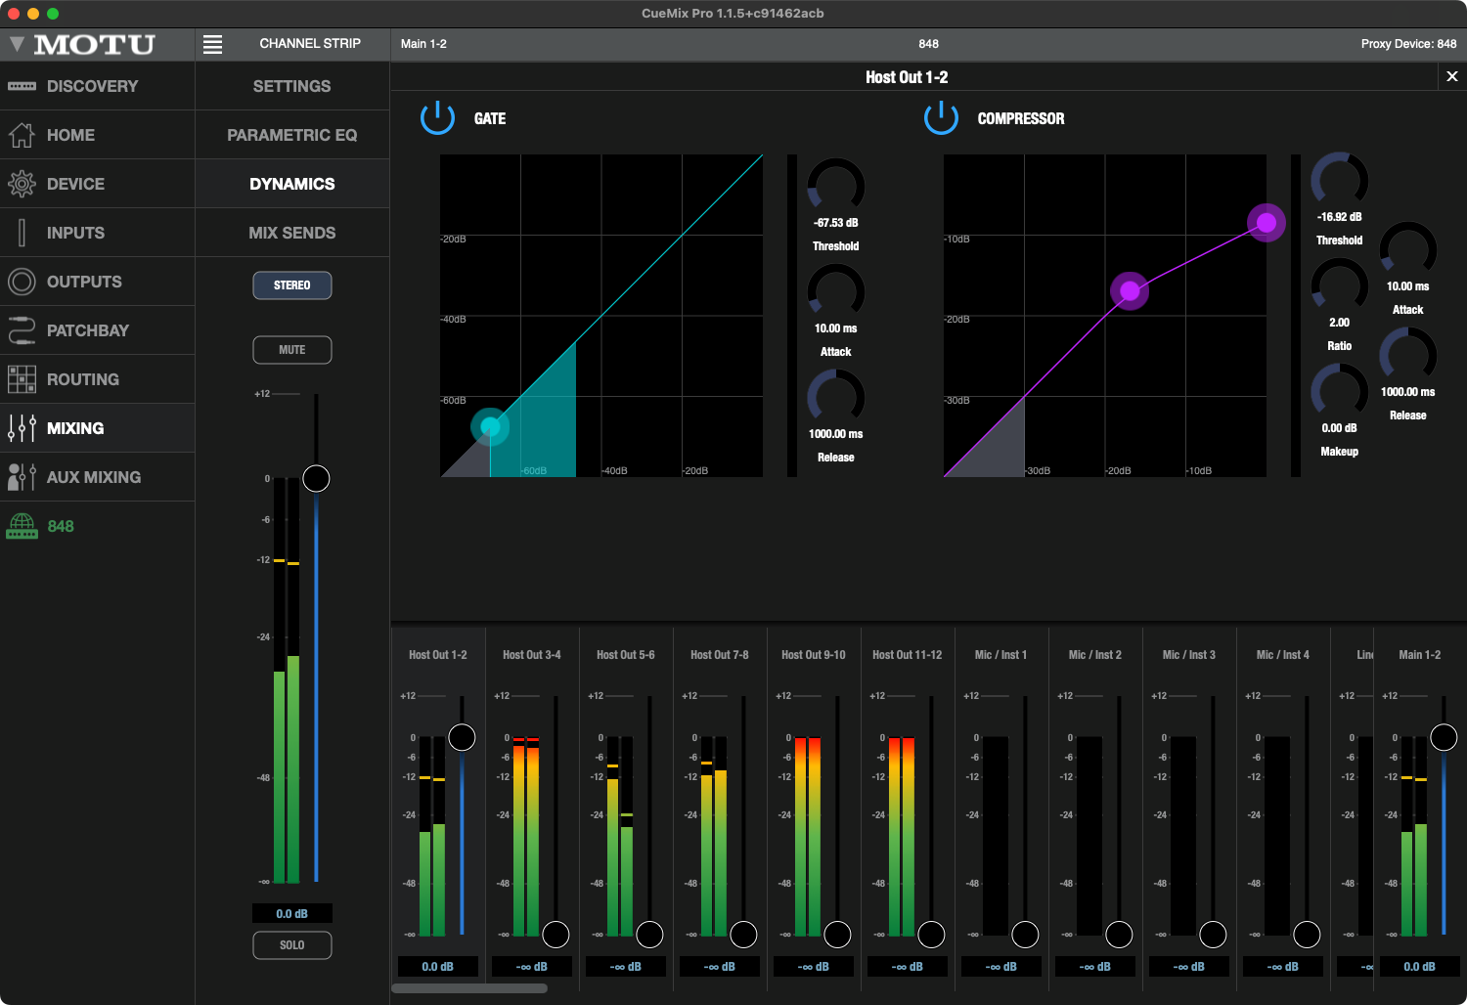Toggle the Solo button
Screen dimensions: 1467x1005
point(292,945)
